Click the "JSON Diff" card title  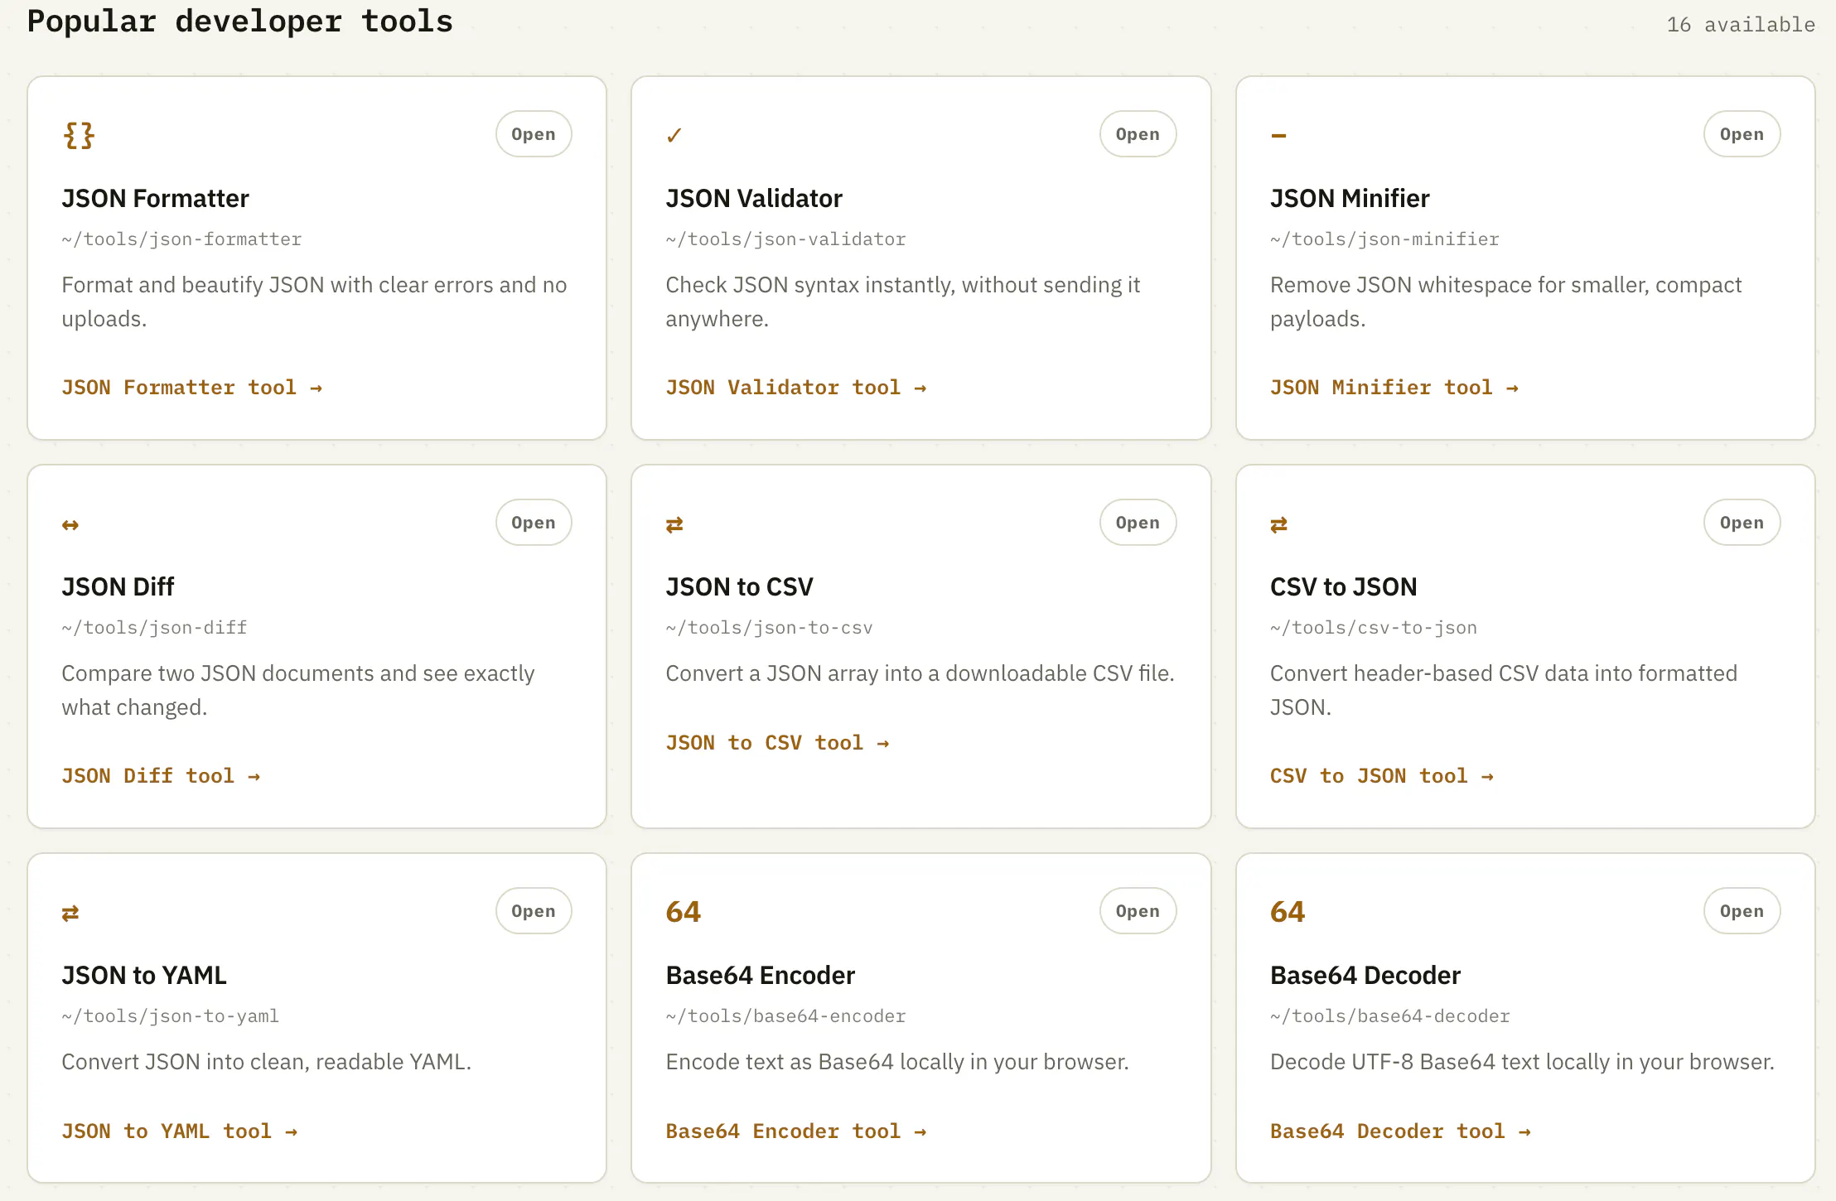pos(118,587)
